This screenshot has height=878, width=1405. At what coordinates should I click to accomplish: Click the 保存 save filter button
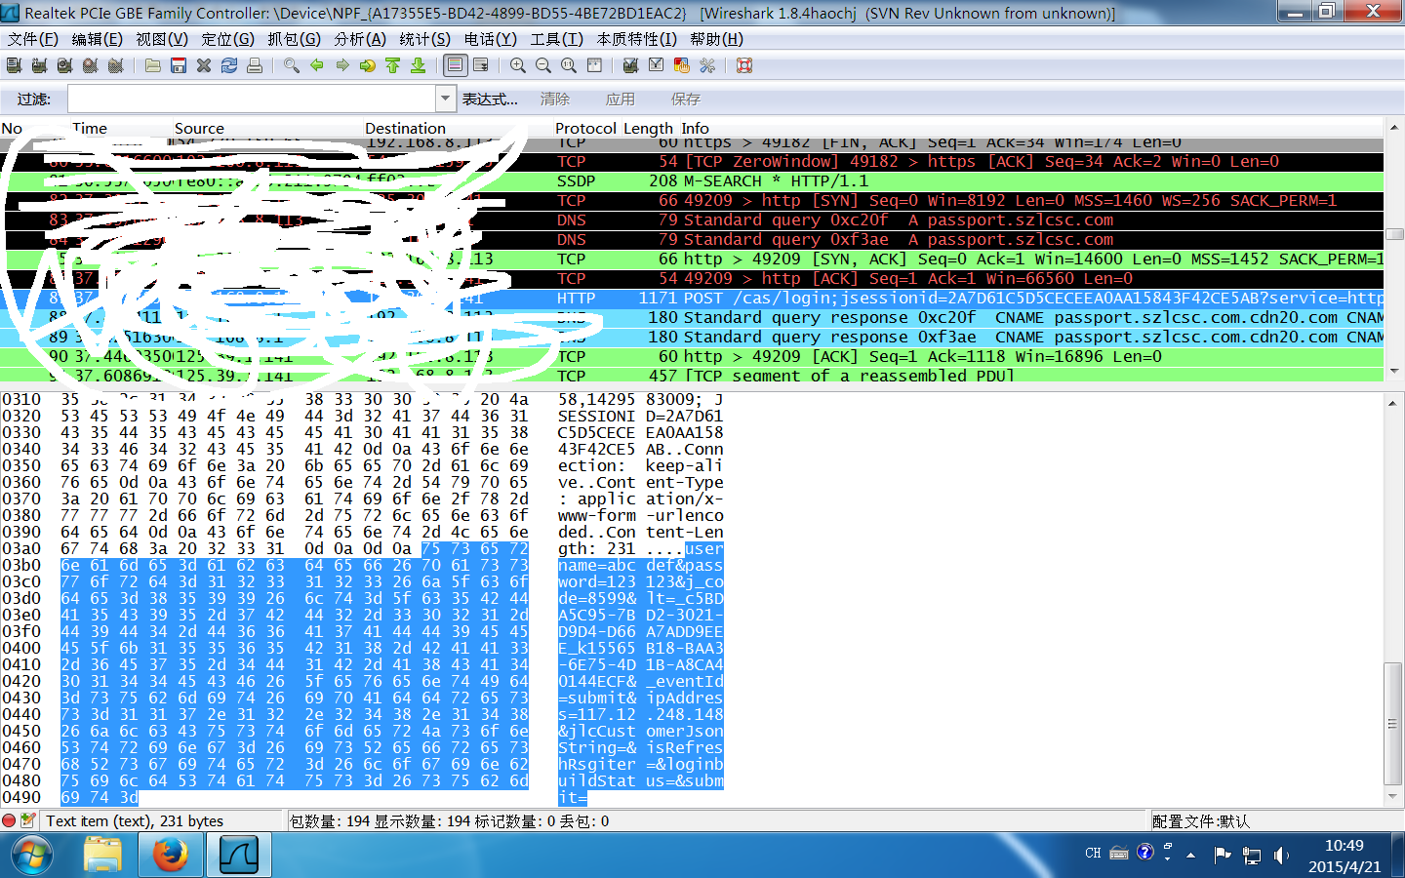tap(686, 100)
